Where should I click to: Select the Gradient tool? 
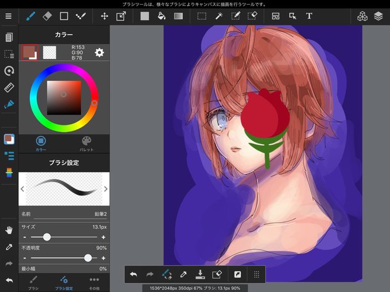178,16
